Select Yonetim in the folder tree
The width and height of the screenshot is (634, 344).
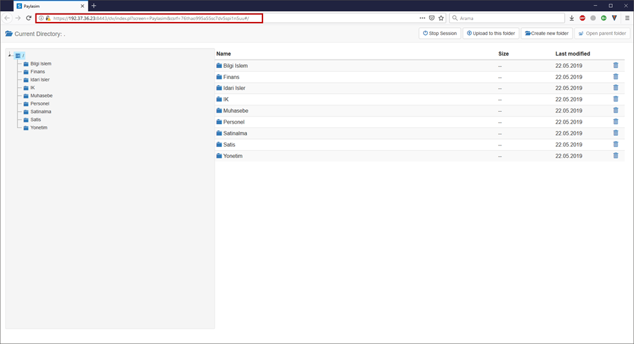(x=39, y=128)
